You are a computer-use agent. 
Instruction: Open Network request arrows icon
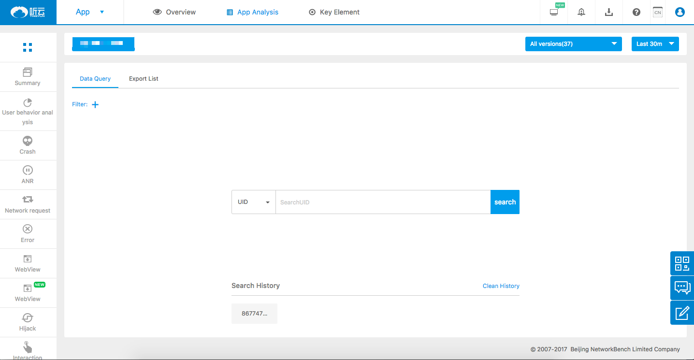(28, 200)
